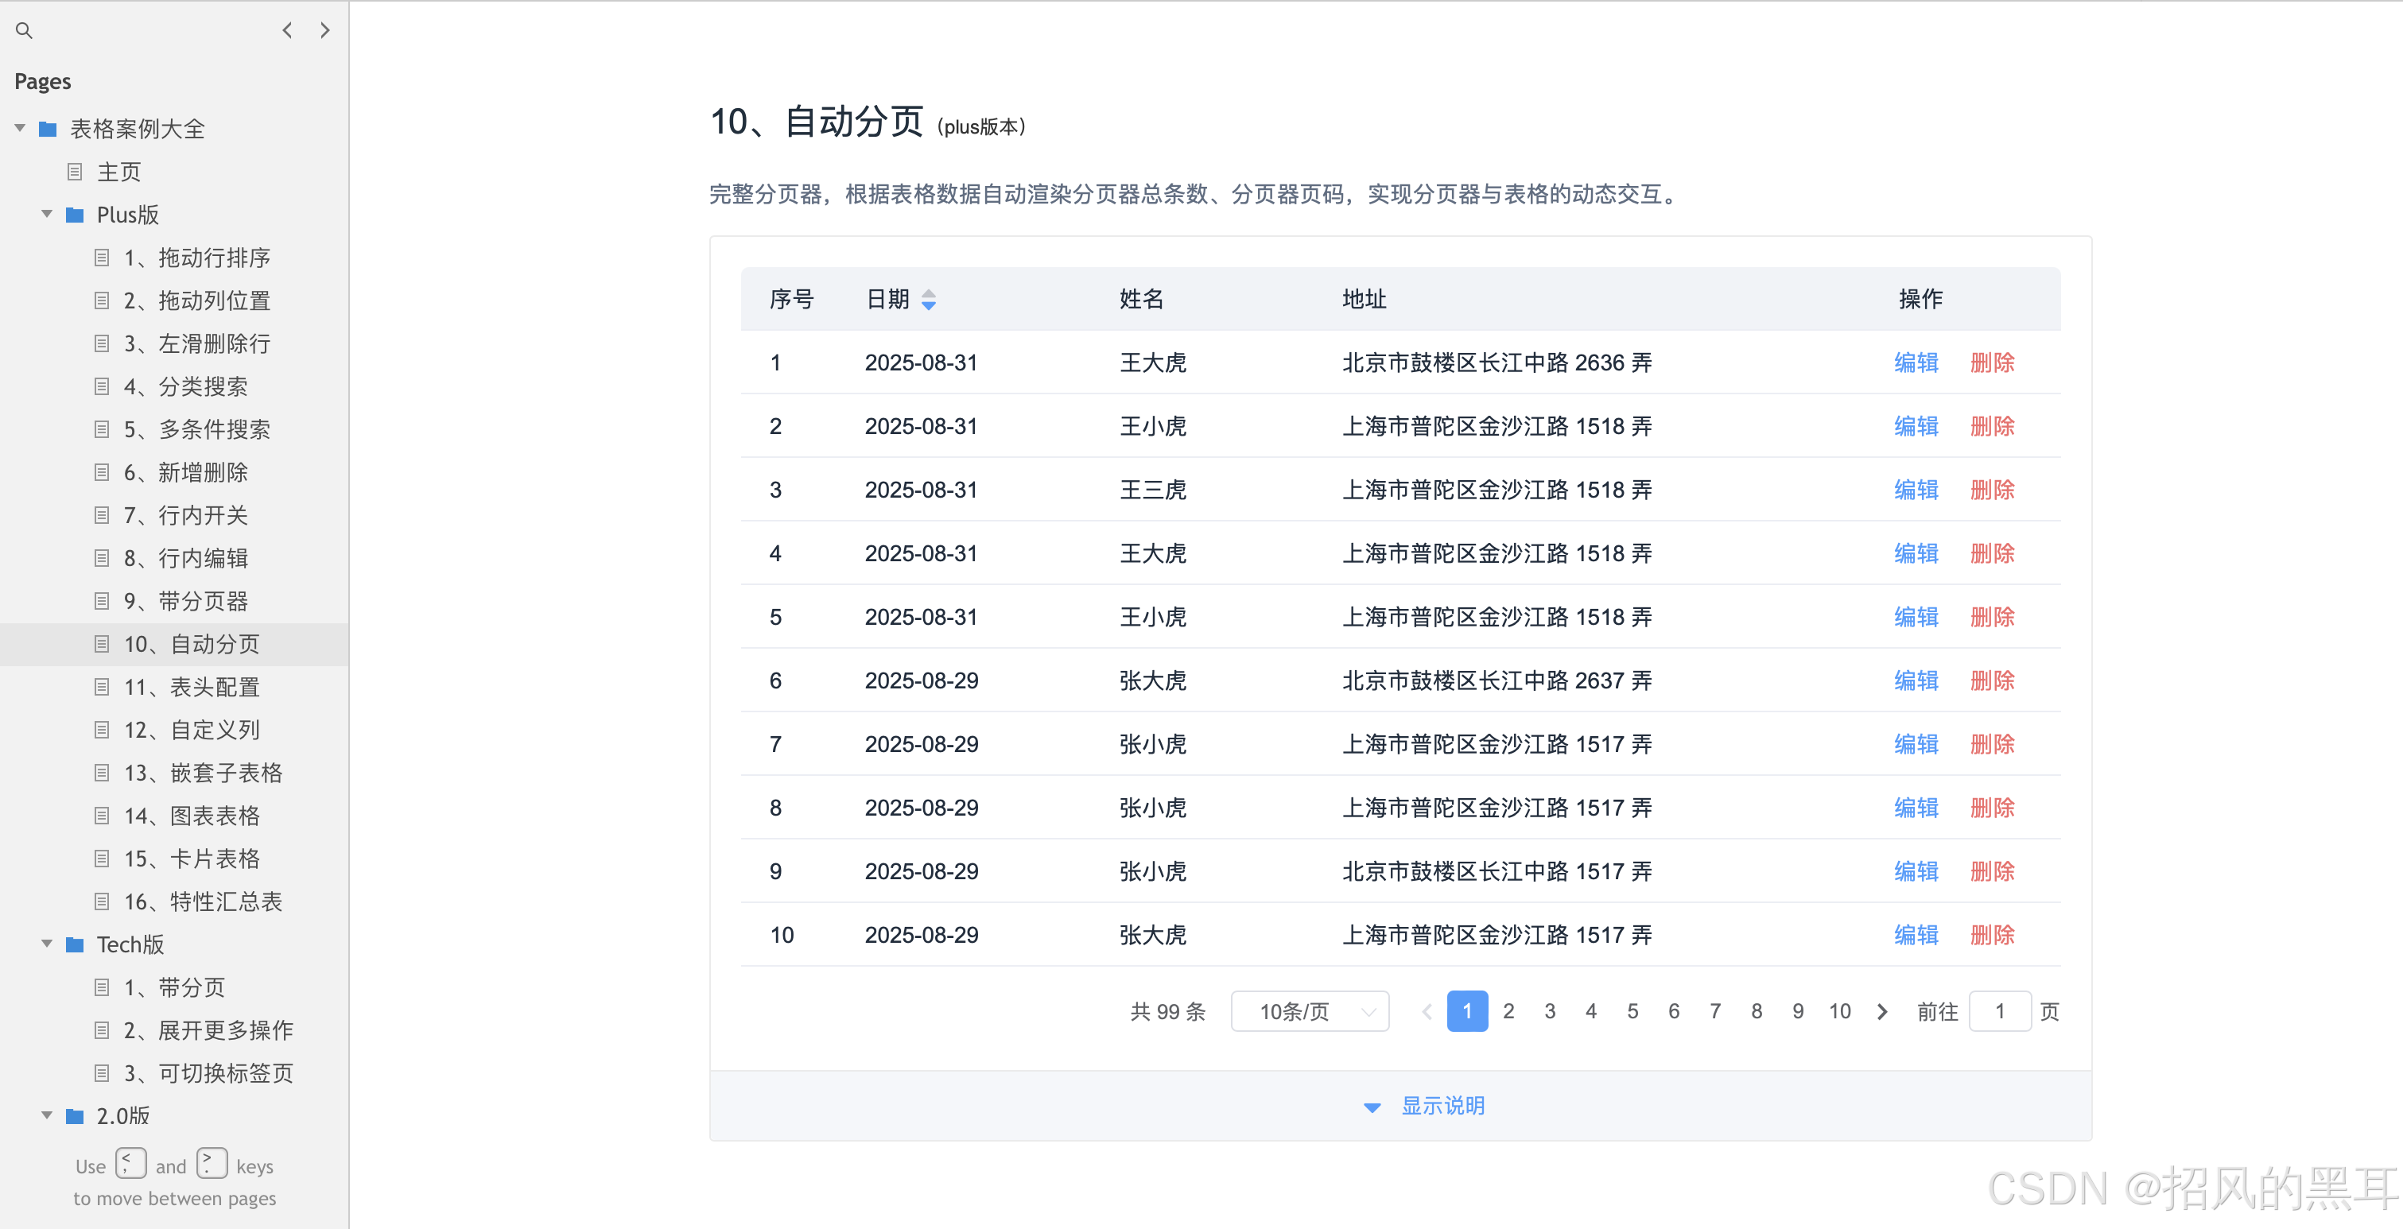This screenshot has height=1229, width=2403.
Task: Click 编辑 for row 6 张大虎
Action: pyautogui.click(x=1916, y=680)
